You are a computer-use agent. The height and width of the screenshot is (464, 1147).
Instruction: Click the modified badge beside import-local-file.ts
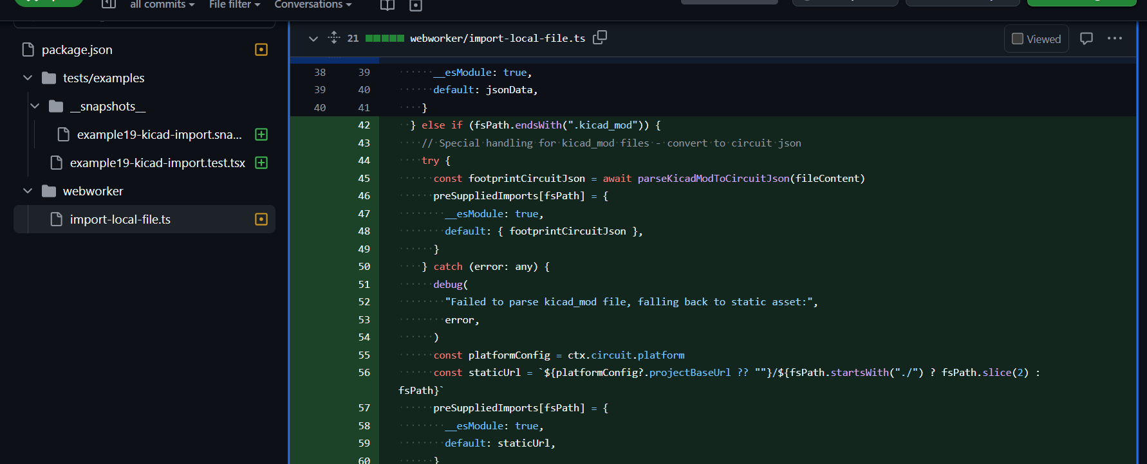(261, 219)
